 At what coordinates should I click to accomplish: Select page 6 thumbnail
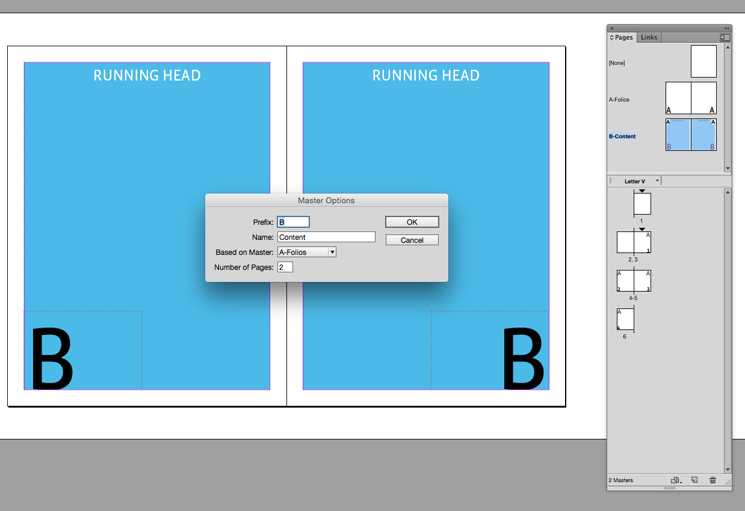(x=625, y=319)
